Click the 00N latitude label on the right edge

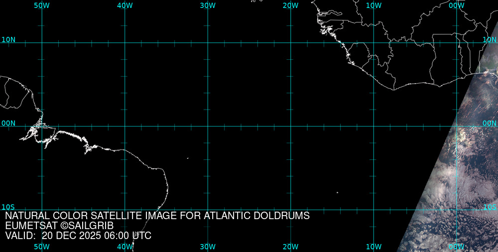[490, 123]
